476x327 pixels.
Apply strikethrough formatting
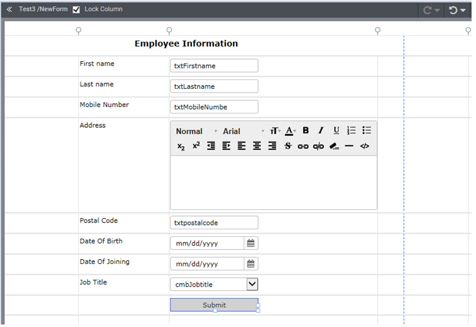[288, 146]
